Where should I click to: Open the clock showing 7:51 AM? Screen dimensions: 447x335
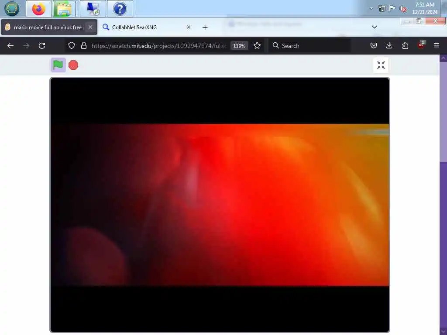pos(425,8)
